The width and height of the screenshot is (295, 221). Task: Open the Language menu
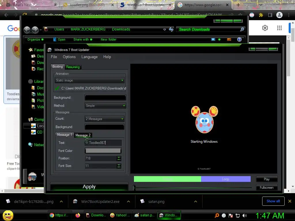pos(89,57)
